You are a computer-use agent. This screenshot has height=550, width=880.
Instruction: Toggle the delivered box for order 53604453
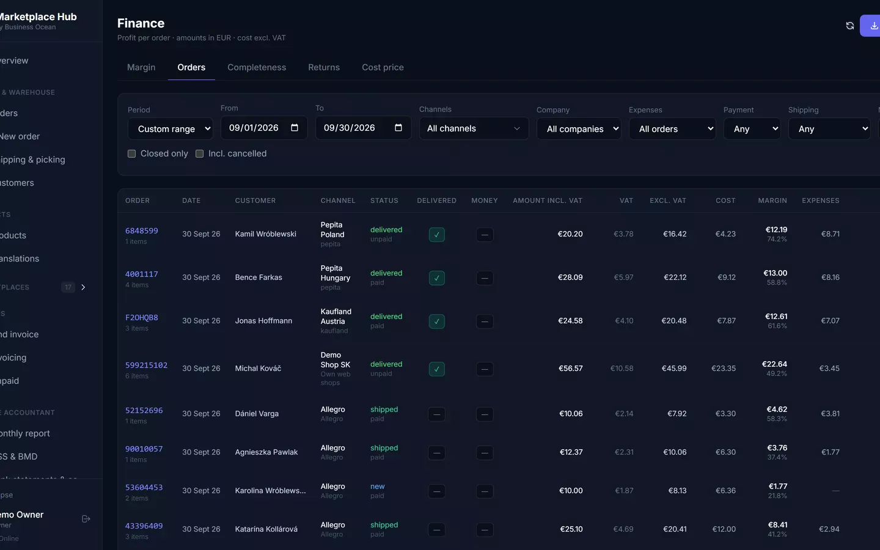436,491
